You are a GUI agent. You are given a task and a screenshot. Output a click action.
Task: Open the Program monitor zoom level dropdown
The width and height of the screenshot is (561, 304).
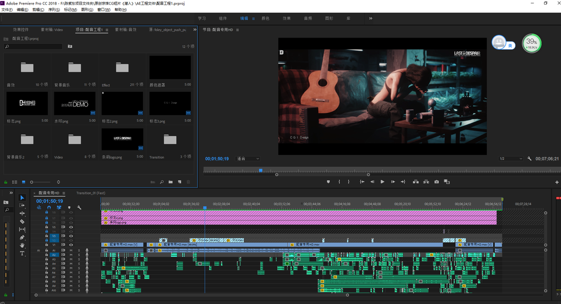coord(248,159)
